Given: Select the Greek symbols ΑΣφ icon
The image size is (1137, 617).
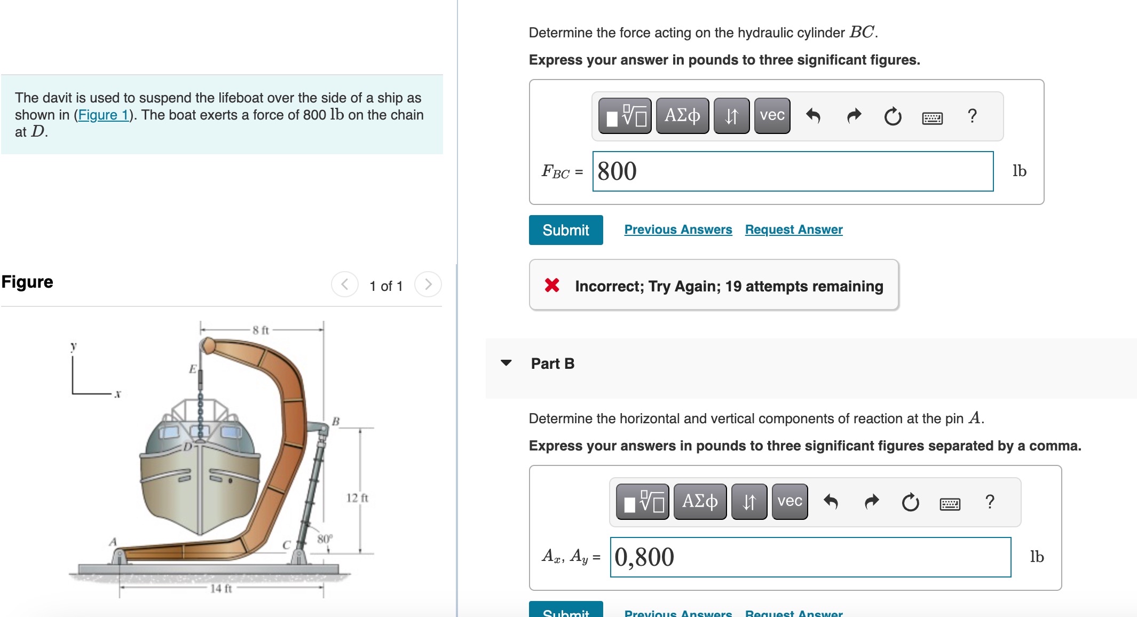Looking at the screenshot, I should click(x=681, y=115).
